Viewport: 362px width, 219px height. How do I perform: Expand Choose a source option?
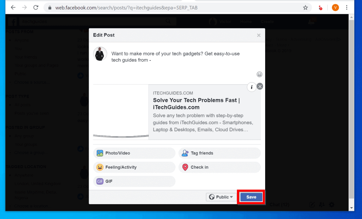click(32, 82)
